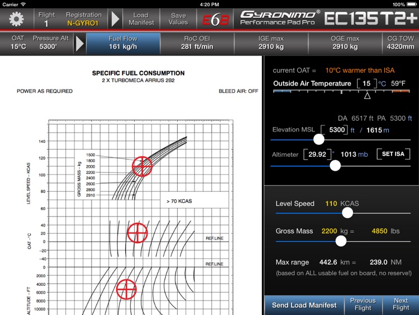The image size is (419, 315).
Task: Select the OGE max tab
Action: (345, 43)
